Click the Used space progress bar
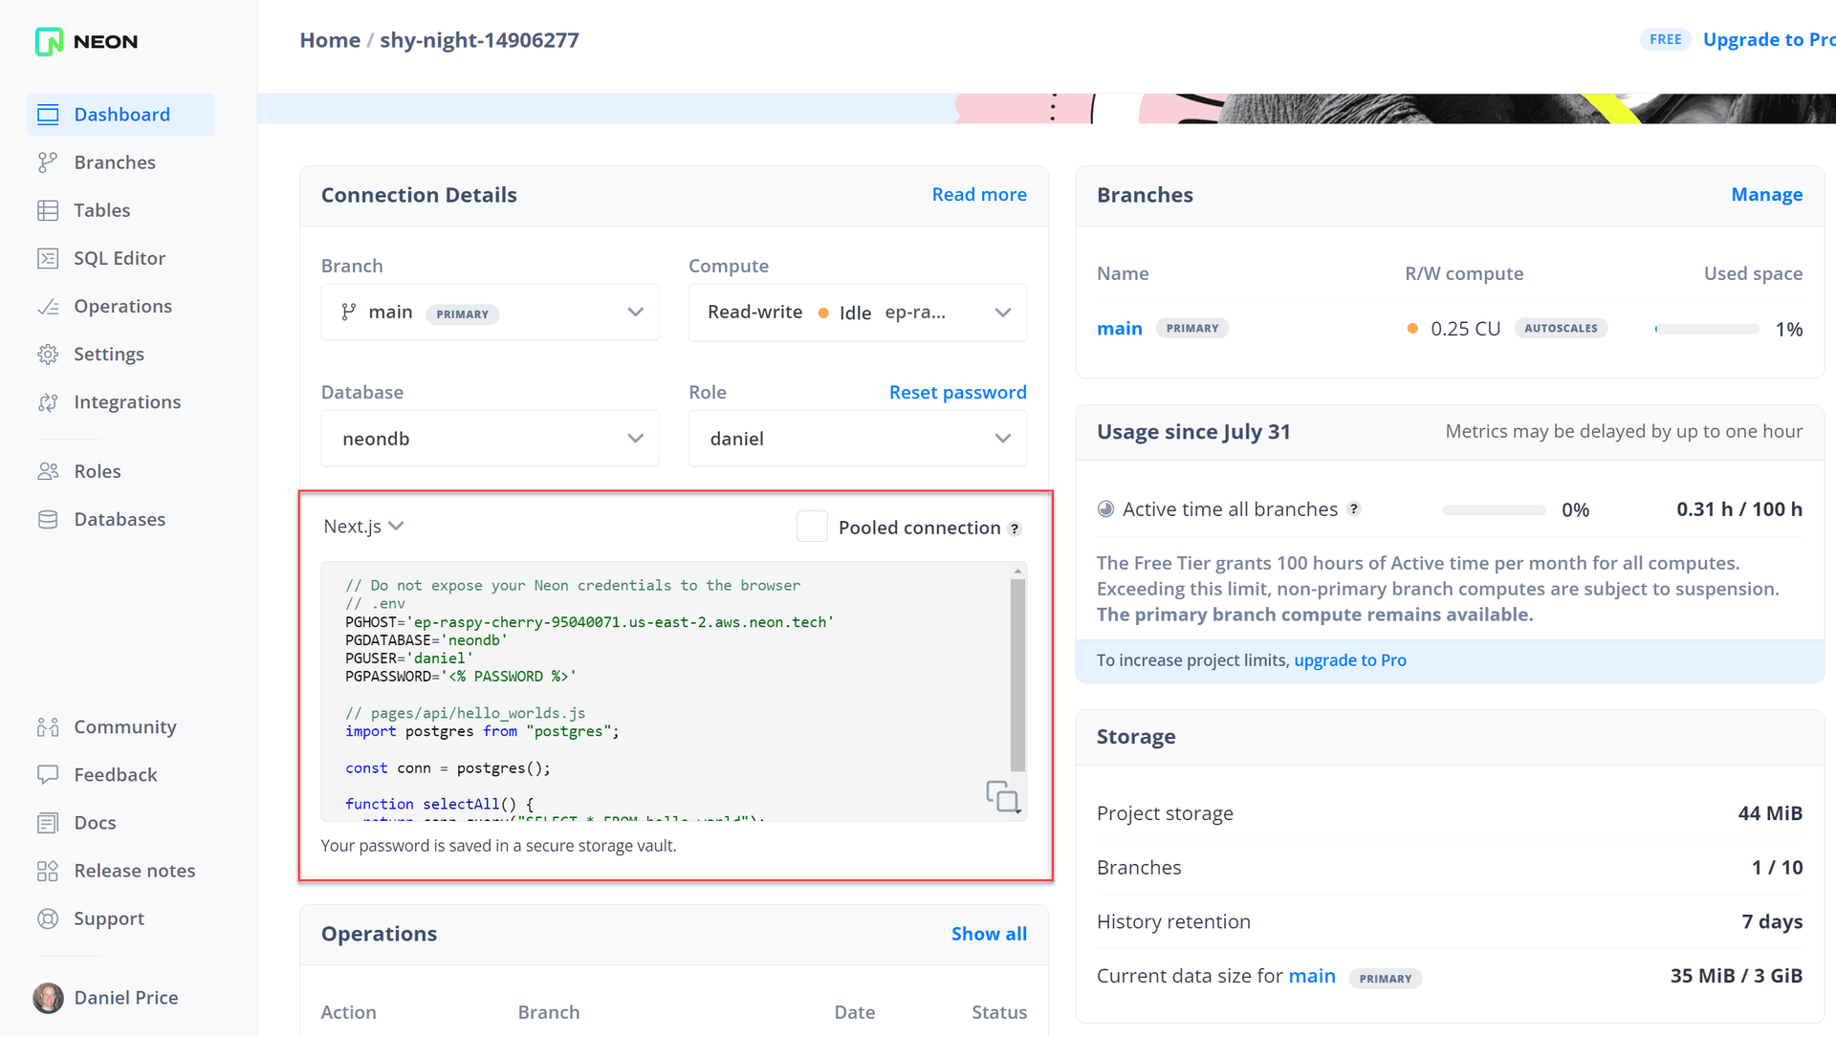The height and width of the screenshot is (1037, 1836). point(1707,329)
